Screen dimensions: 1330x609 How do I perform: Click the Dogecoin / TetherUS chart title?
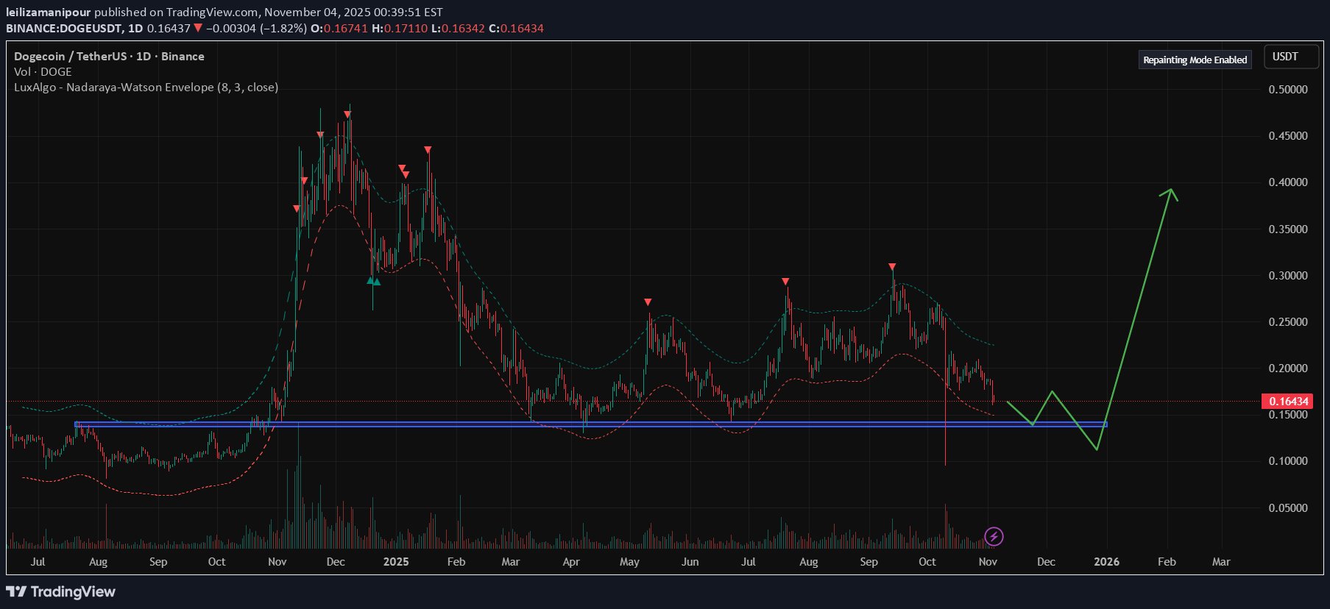tap(109, 56)
